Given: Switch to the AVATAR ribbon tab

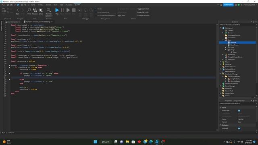Looking at the screenshot, I should click(x=48, y=5).
